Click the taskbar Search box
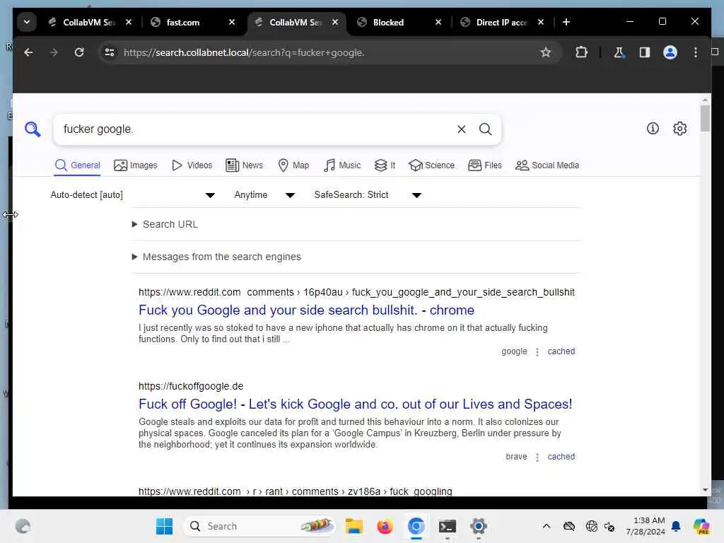Viewport: 724px width, 543px height. [x=259, y=526]
